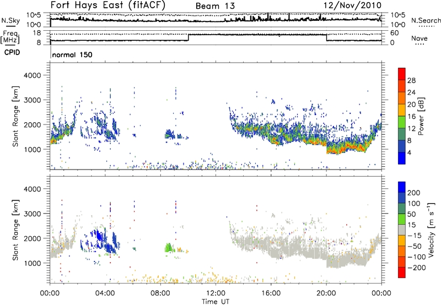Viewport: 441px width, 305px height.
Task: Click the '1000' tick of velocity plot
Action: (33, 263)
